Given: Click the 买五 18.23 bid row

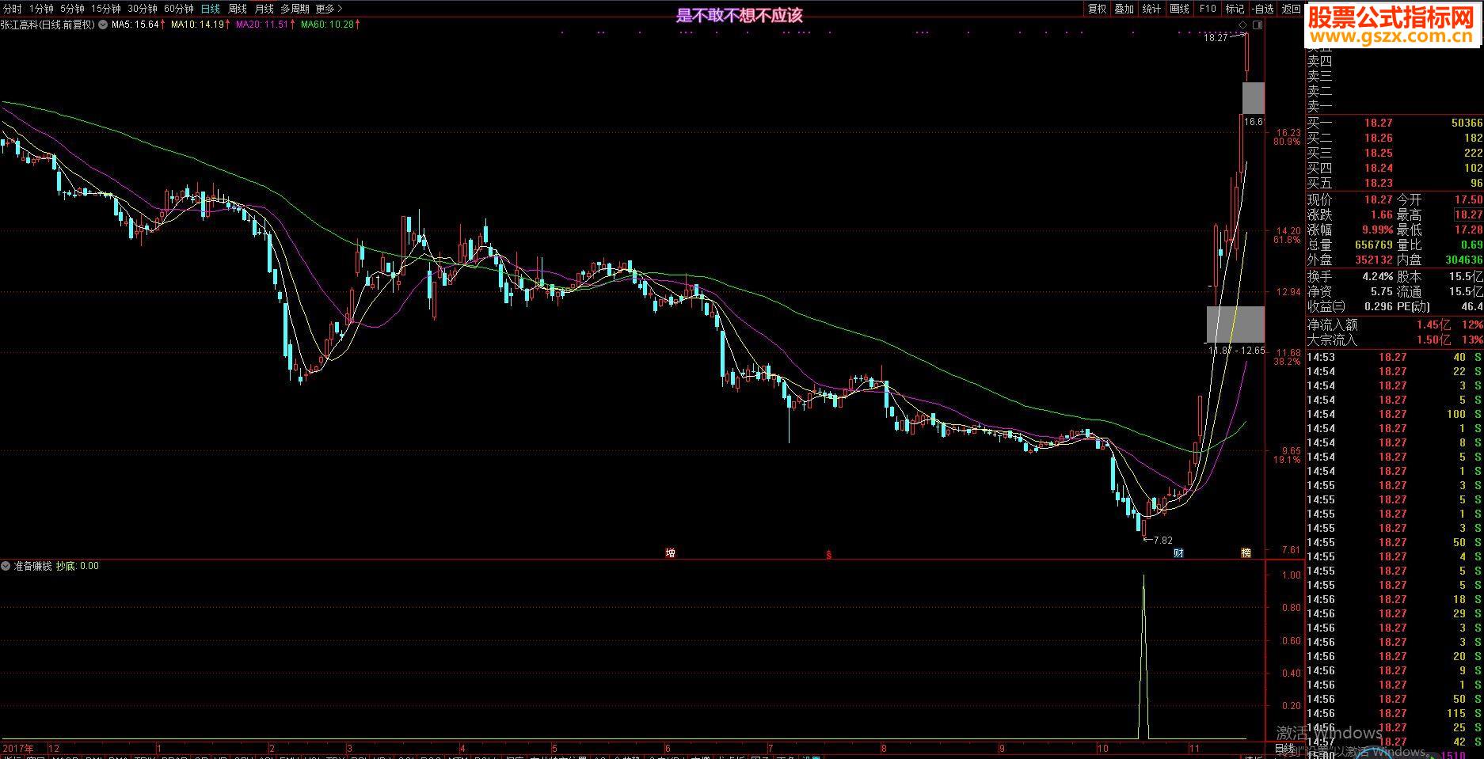Looking at the screenshot, I should pos(1395,183).
